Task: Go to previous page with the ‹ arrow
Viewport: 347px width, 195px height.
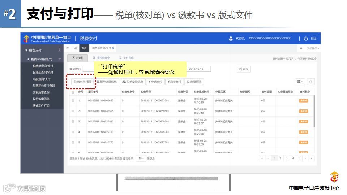Action: pyautogui.click(x=268, y=158)
